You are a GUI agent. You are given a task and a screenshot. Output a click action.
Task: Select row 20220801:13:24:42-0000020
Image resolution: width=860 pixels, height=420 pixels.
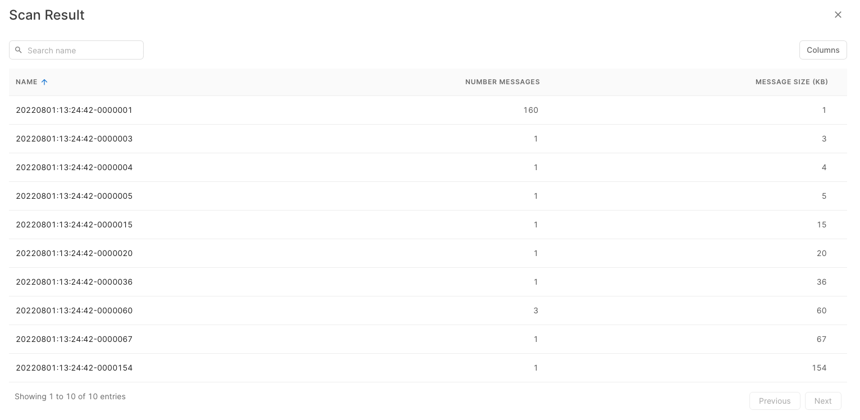[74, 253]
